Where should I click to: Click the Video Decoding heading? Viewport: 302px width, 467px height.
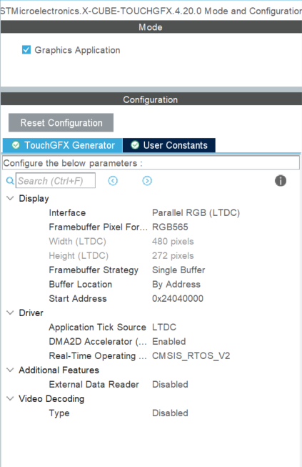[51, 398]
